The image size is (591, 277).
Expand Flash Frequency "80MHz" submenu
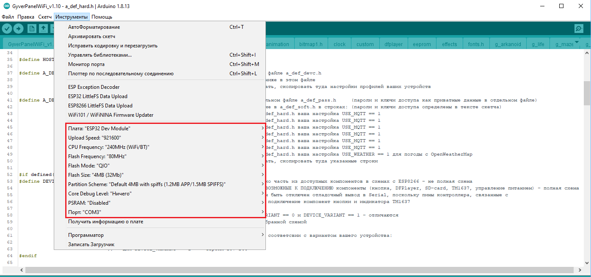(x=160, y=156)
